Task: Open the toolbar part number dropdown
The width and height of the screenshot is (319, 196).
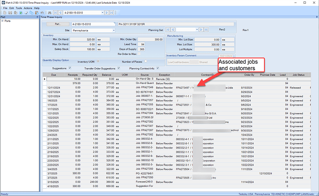Action: point(102,12)
